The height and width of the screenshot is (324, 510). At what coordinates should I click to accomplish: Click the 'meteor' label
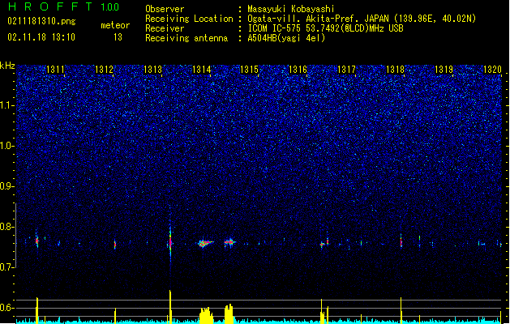(115, 25)
